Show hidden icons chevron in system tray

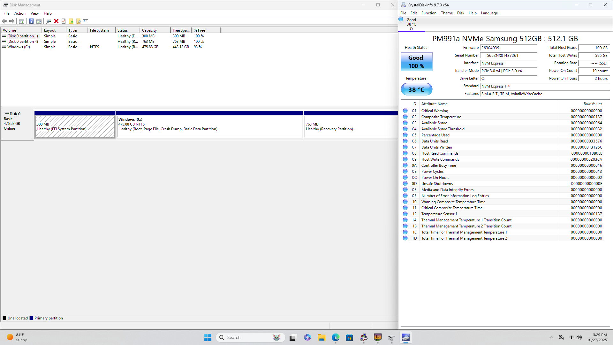(x=551, y=337)
